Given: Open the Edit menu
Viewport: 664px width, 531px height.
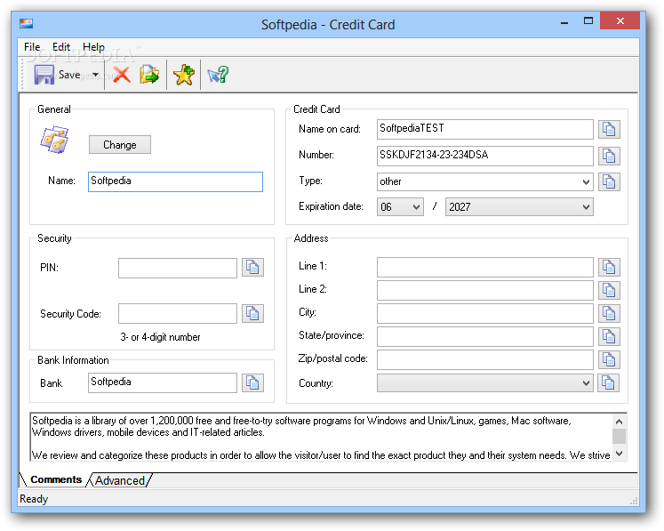Looking at the screenshot, I should [61, 46].
